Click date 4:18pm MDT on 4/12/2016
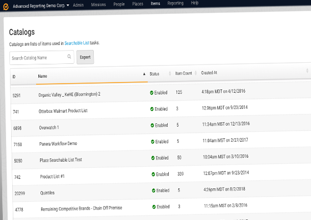 [223, 92]
